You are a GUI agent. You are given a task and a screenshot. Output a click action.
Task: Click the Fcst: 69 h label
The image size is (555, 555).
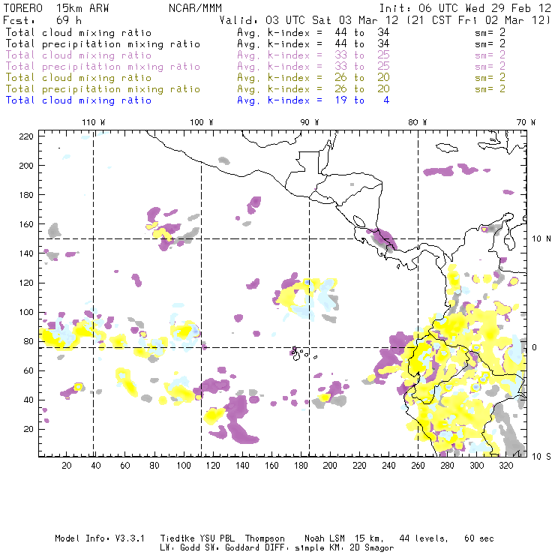tap(42, 20)
